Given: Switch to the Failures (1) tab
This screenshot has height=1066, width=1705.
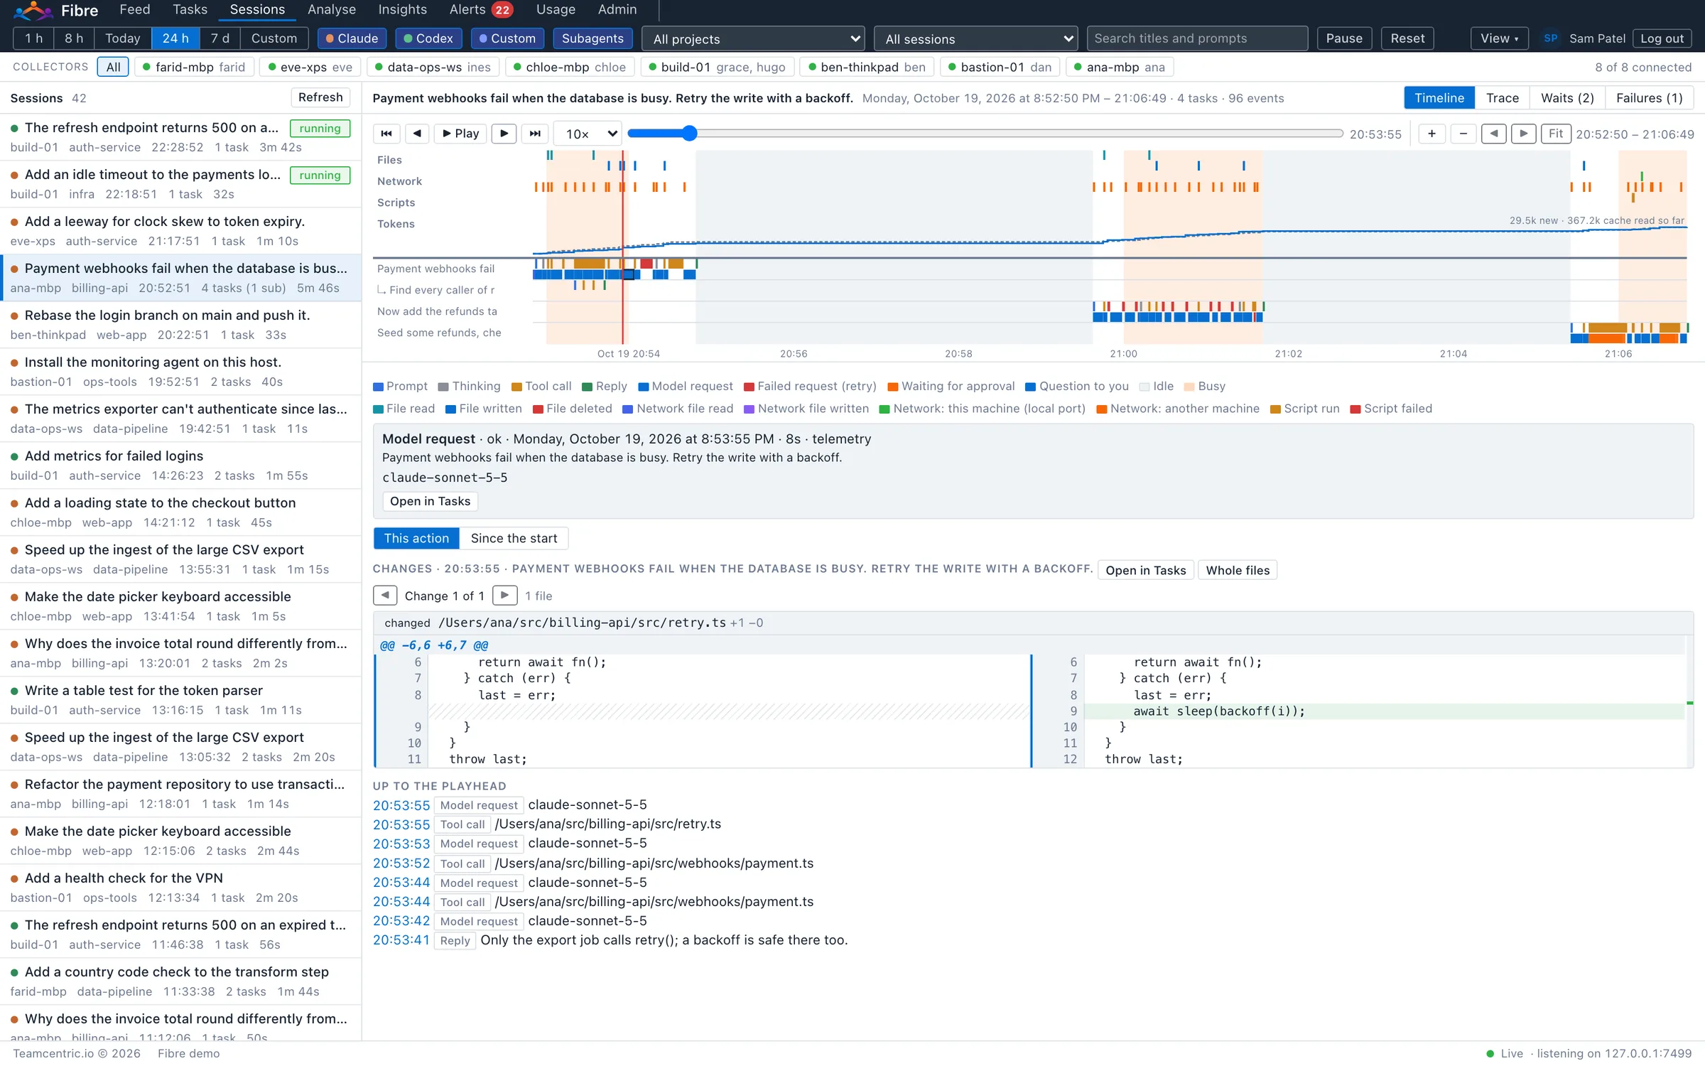Looking at the screenshot, I should pos(1649,98).
